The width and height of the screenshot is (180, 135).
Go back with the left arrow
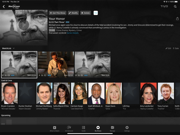(4, 7)
